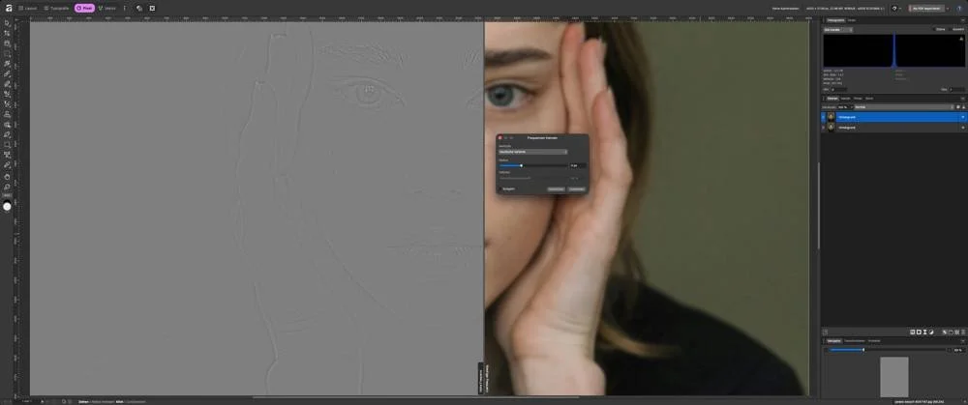Switch to the Layout studio tab
This screenshot has height=405, width=968.
click(x=27, y=8)
